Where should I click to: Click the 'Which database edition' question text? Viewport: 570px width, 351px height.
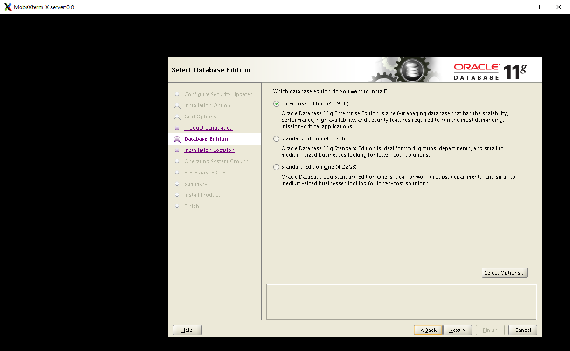330,91
